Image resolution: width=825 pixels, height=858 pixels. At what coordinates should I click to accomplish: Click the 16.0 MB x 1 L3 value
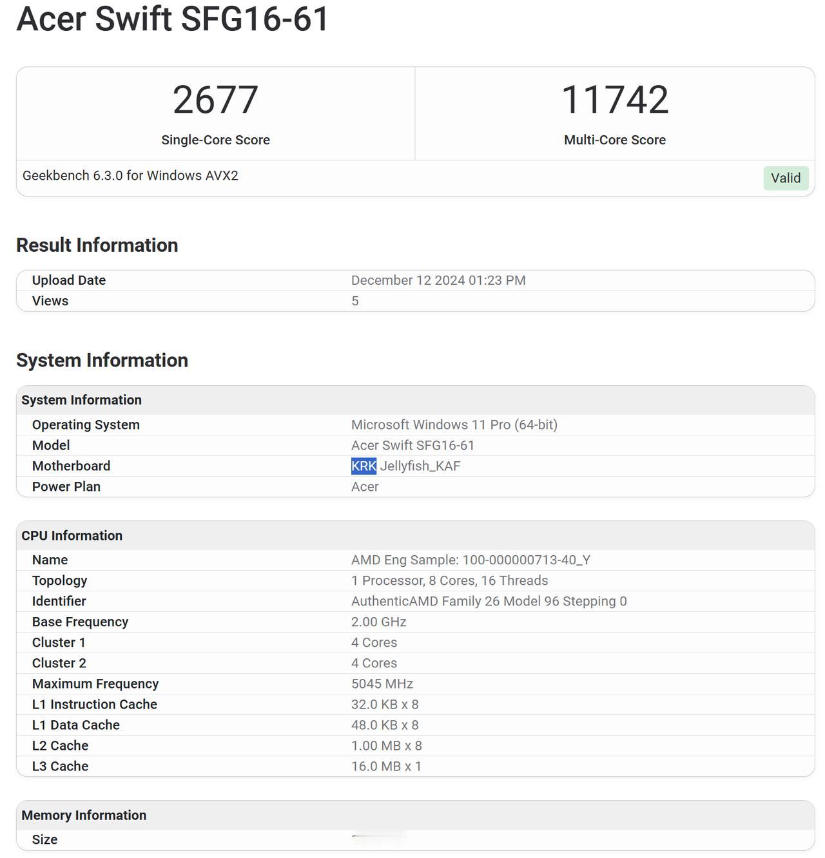pyautogui.click(x=386, y=766)
